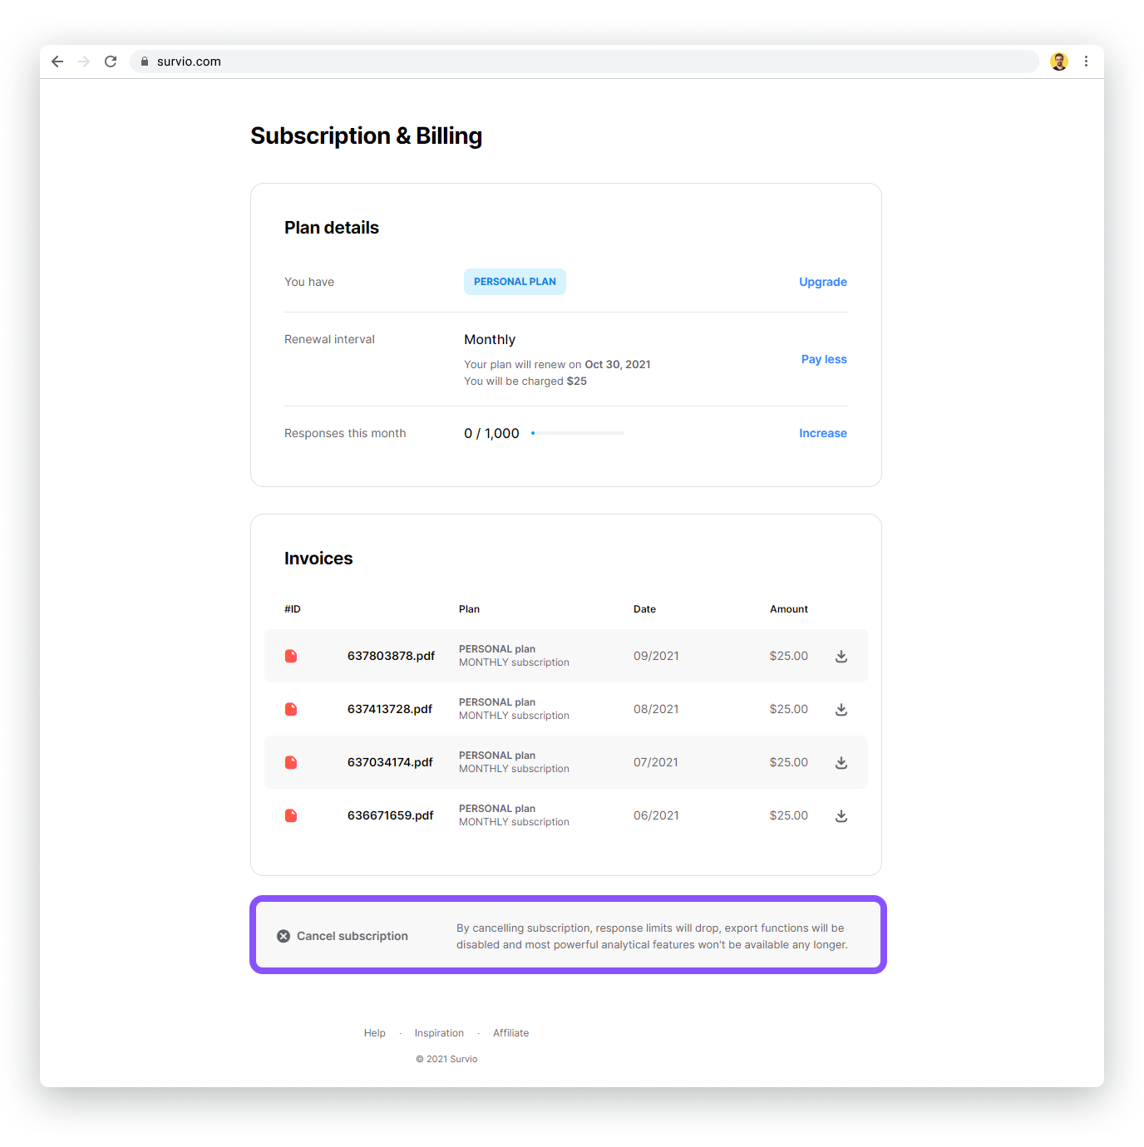The height and width of the screenshot is (1147, 1144).
Task: Download invoice 637803878.pdf
Action: click(841, 656)
